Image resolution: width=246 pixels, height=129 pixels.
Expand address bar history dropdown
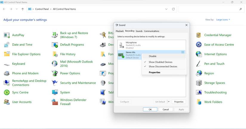[x=166, y=9]
